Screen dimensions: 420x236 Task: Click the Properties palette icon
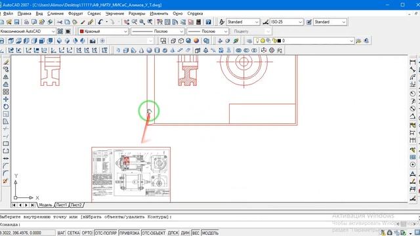(160, 22)
